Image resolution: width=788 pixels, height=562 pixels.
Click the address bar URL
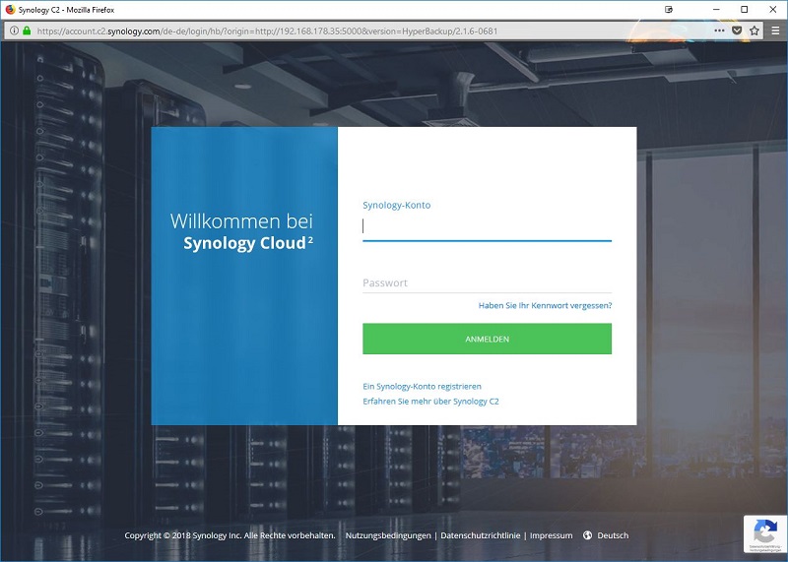[267, 31]
